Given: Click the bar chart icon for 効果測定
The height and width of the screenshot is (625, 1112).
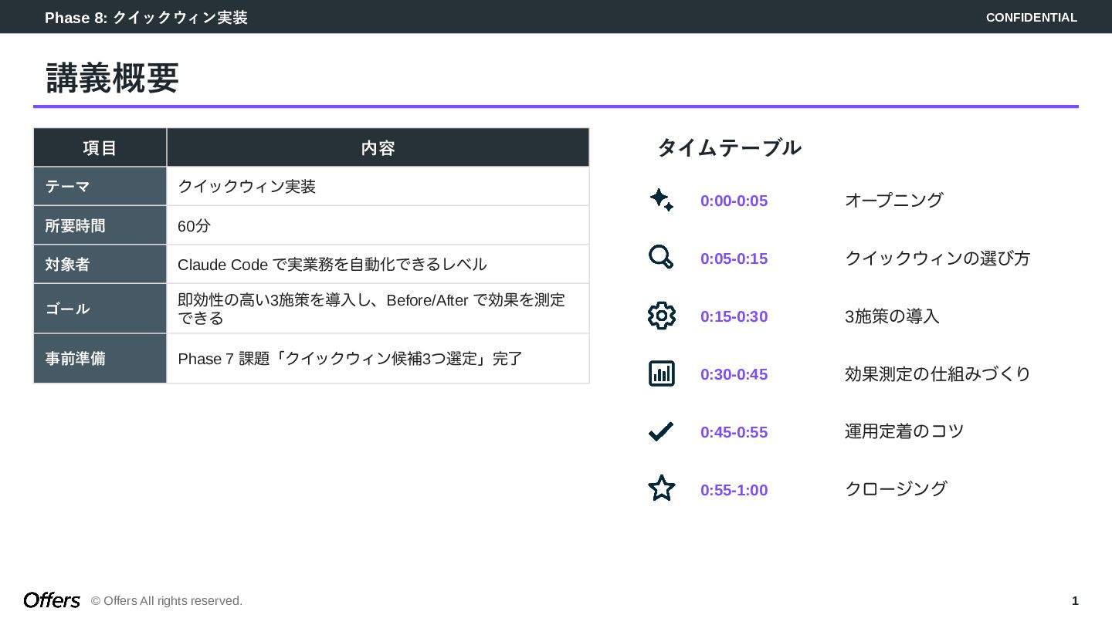Looking at the screenshot, I should (661, 373).
